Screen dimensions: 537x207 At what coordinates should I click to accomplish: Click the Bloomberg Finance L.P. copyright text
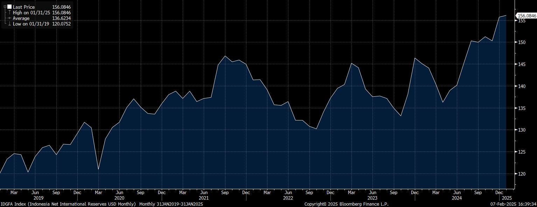click(346, 204)
